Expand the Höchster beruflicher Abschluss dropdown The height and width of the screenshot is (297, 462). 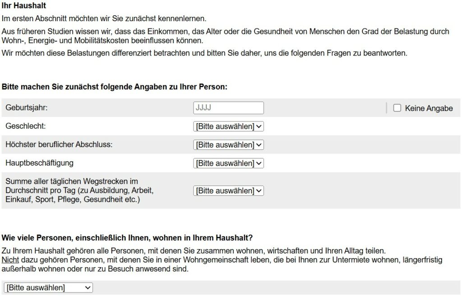[x=228, y=145]
